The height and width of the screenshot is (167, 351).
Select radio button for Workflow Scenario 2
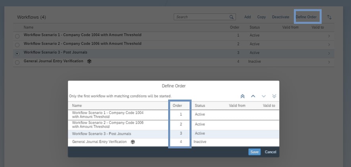point(17,45)
